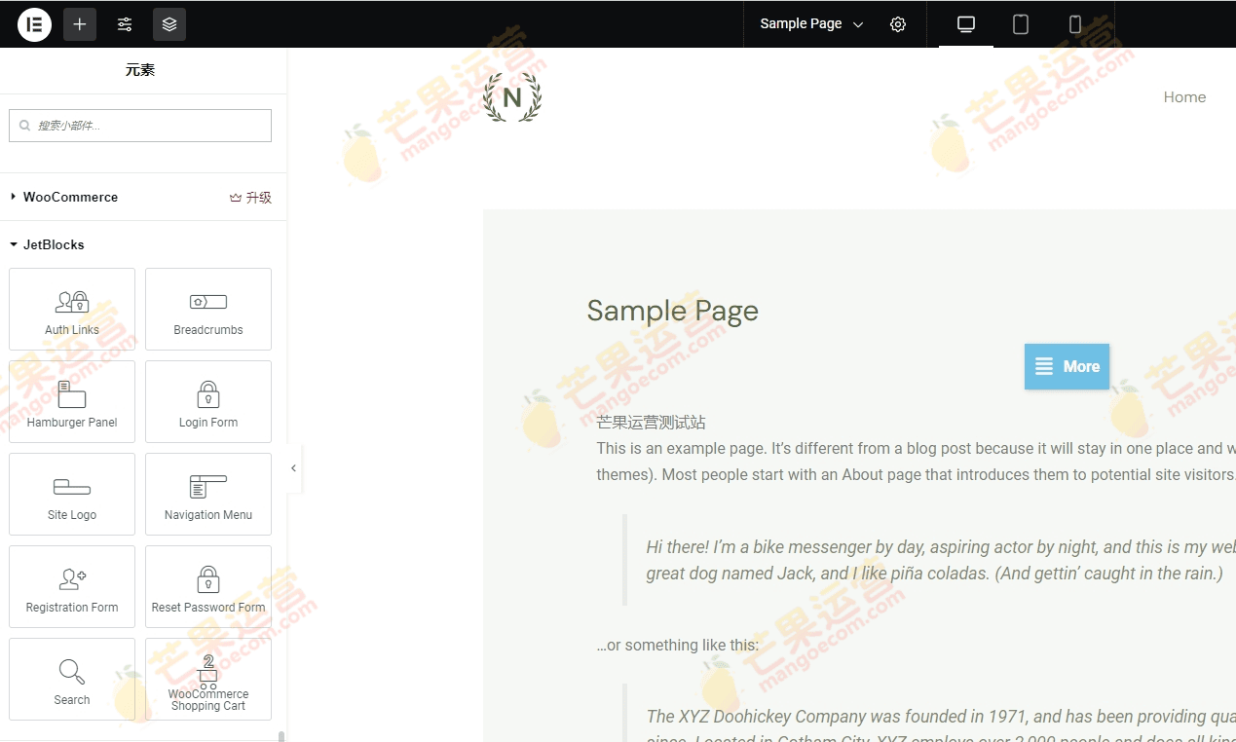Collapse the JetBlocks widget category
The height and width of the screenshot is (742, 1236).
point(48,244)
